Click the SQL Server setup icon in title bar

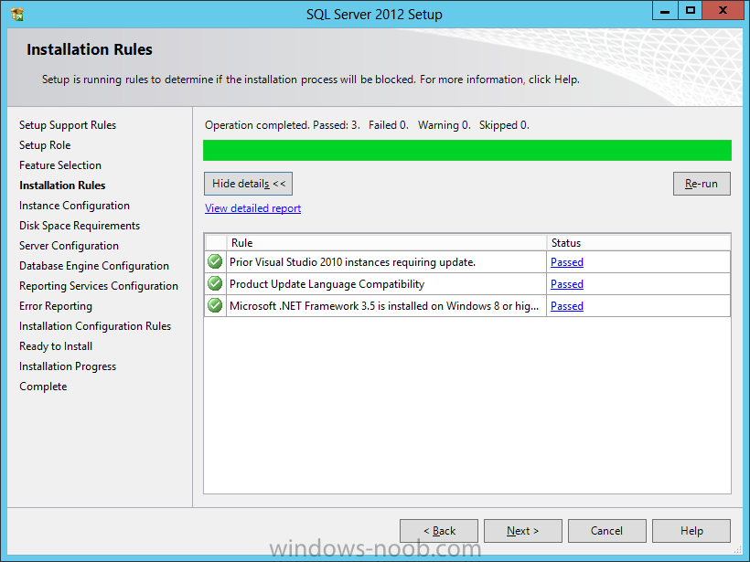pos(17,15)
